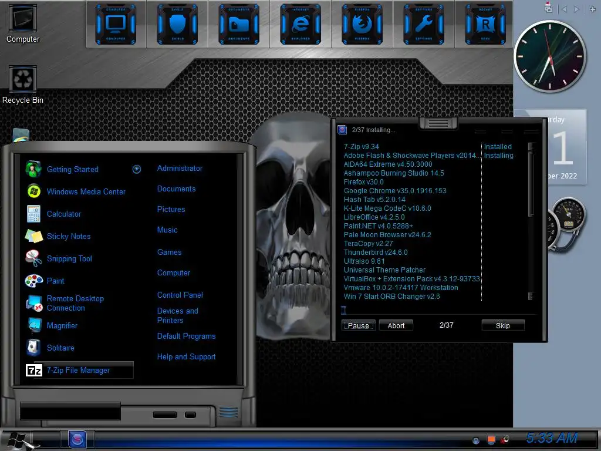601x451 pixels.
Task: Select Hash Tab v5.2.0.14 entry
Action: (374, 200)
